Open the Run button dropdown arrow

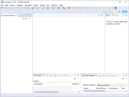[x=61, y=8]
